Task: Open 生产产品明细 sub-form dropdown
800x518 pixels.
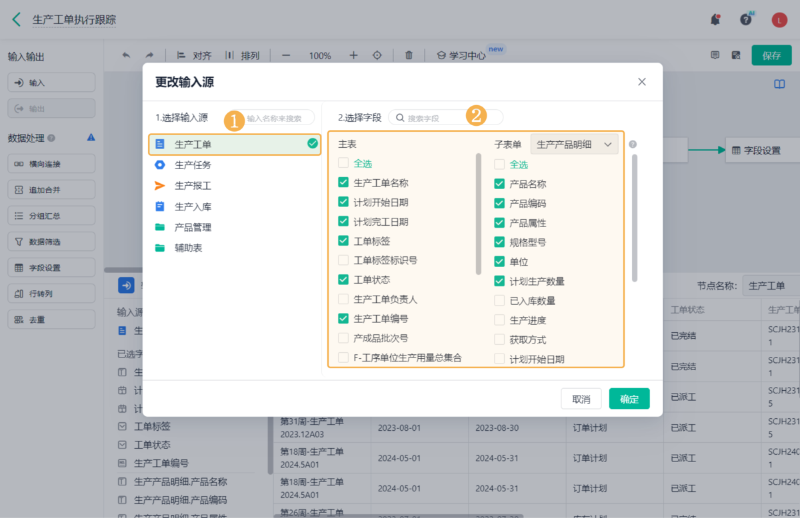Action: (575, 144)
